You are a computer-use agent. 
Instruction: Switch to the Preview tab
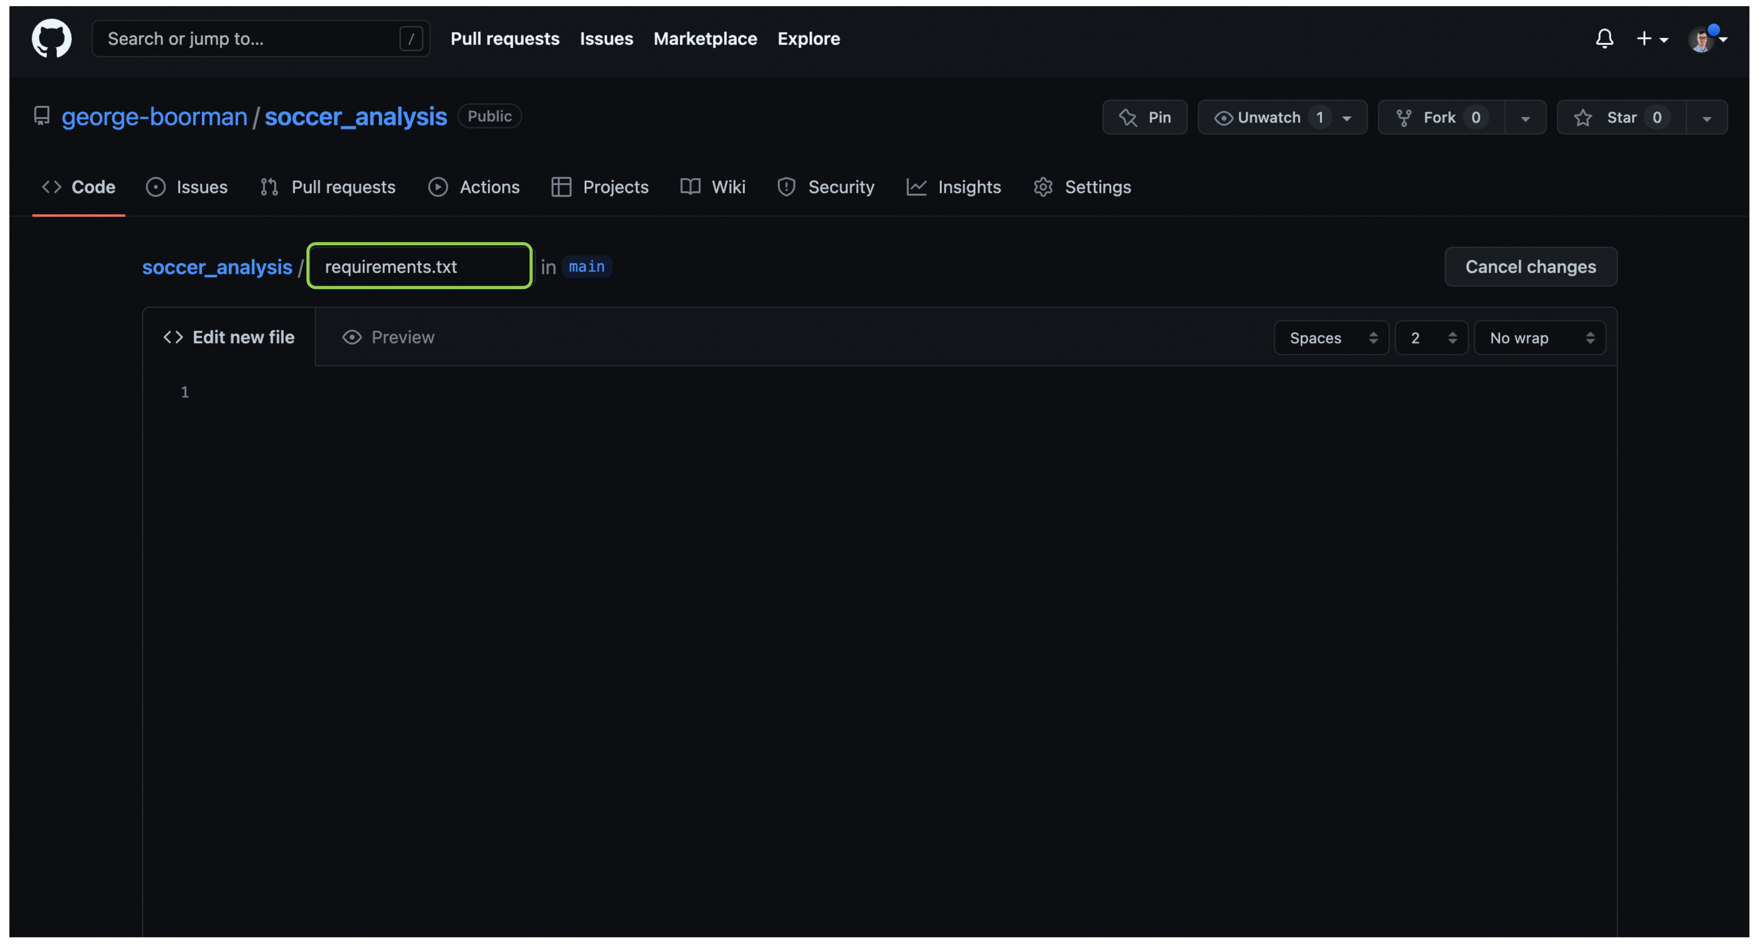pyautogui.click(x=388, y=338)
